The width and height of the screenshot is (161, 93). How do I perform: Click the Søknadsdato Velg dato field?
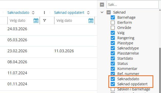click(x=24, y=20)
